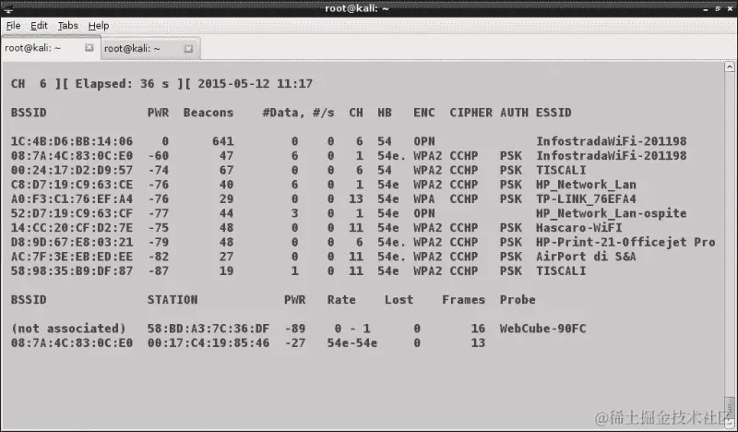Click BSSID D8:9D:67:E8:03:21
Screen dimensions: 738x432
[72, 242]
